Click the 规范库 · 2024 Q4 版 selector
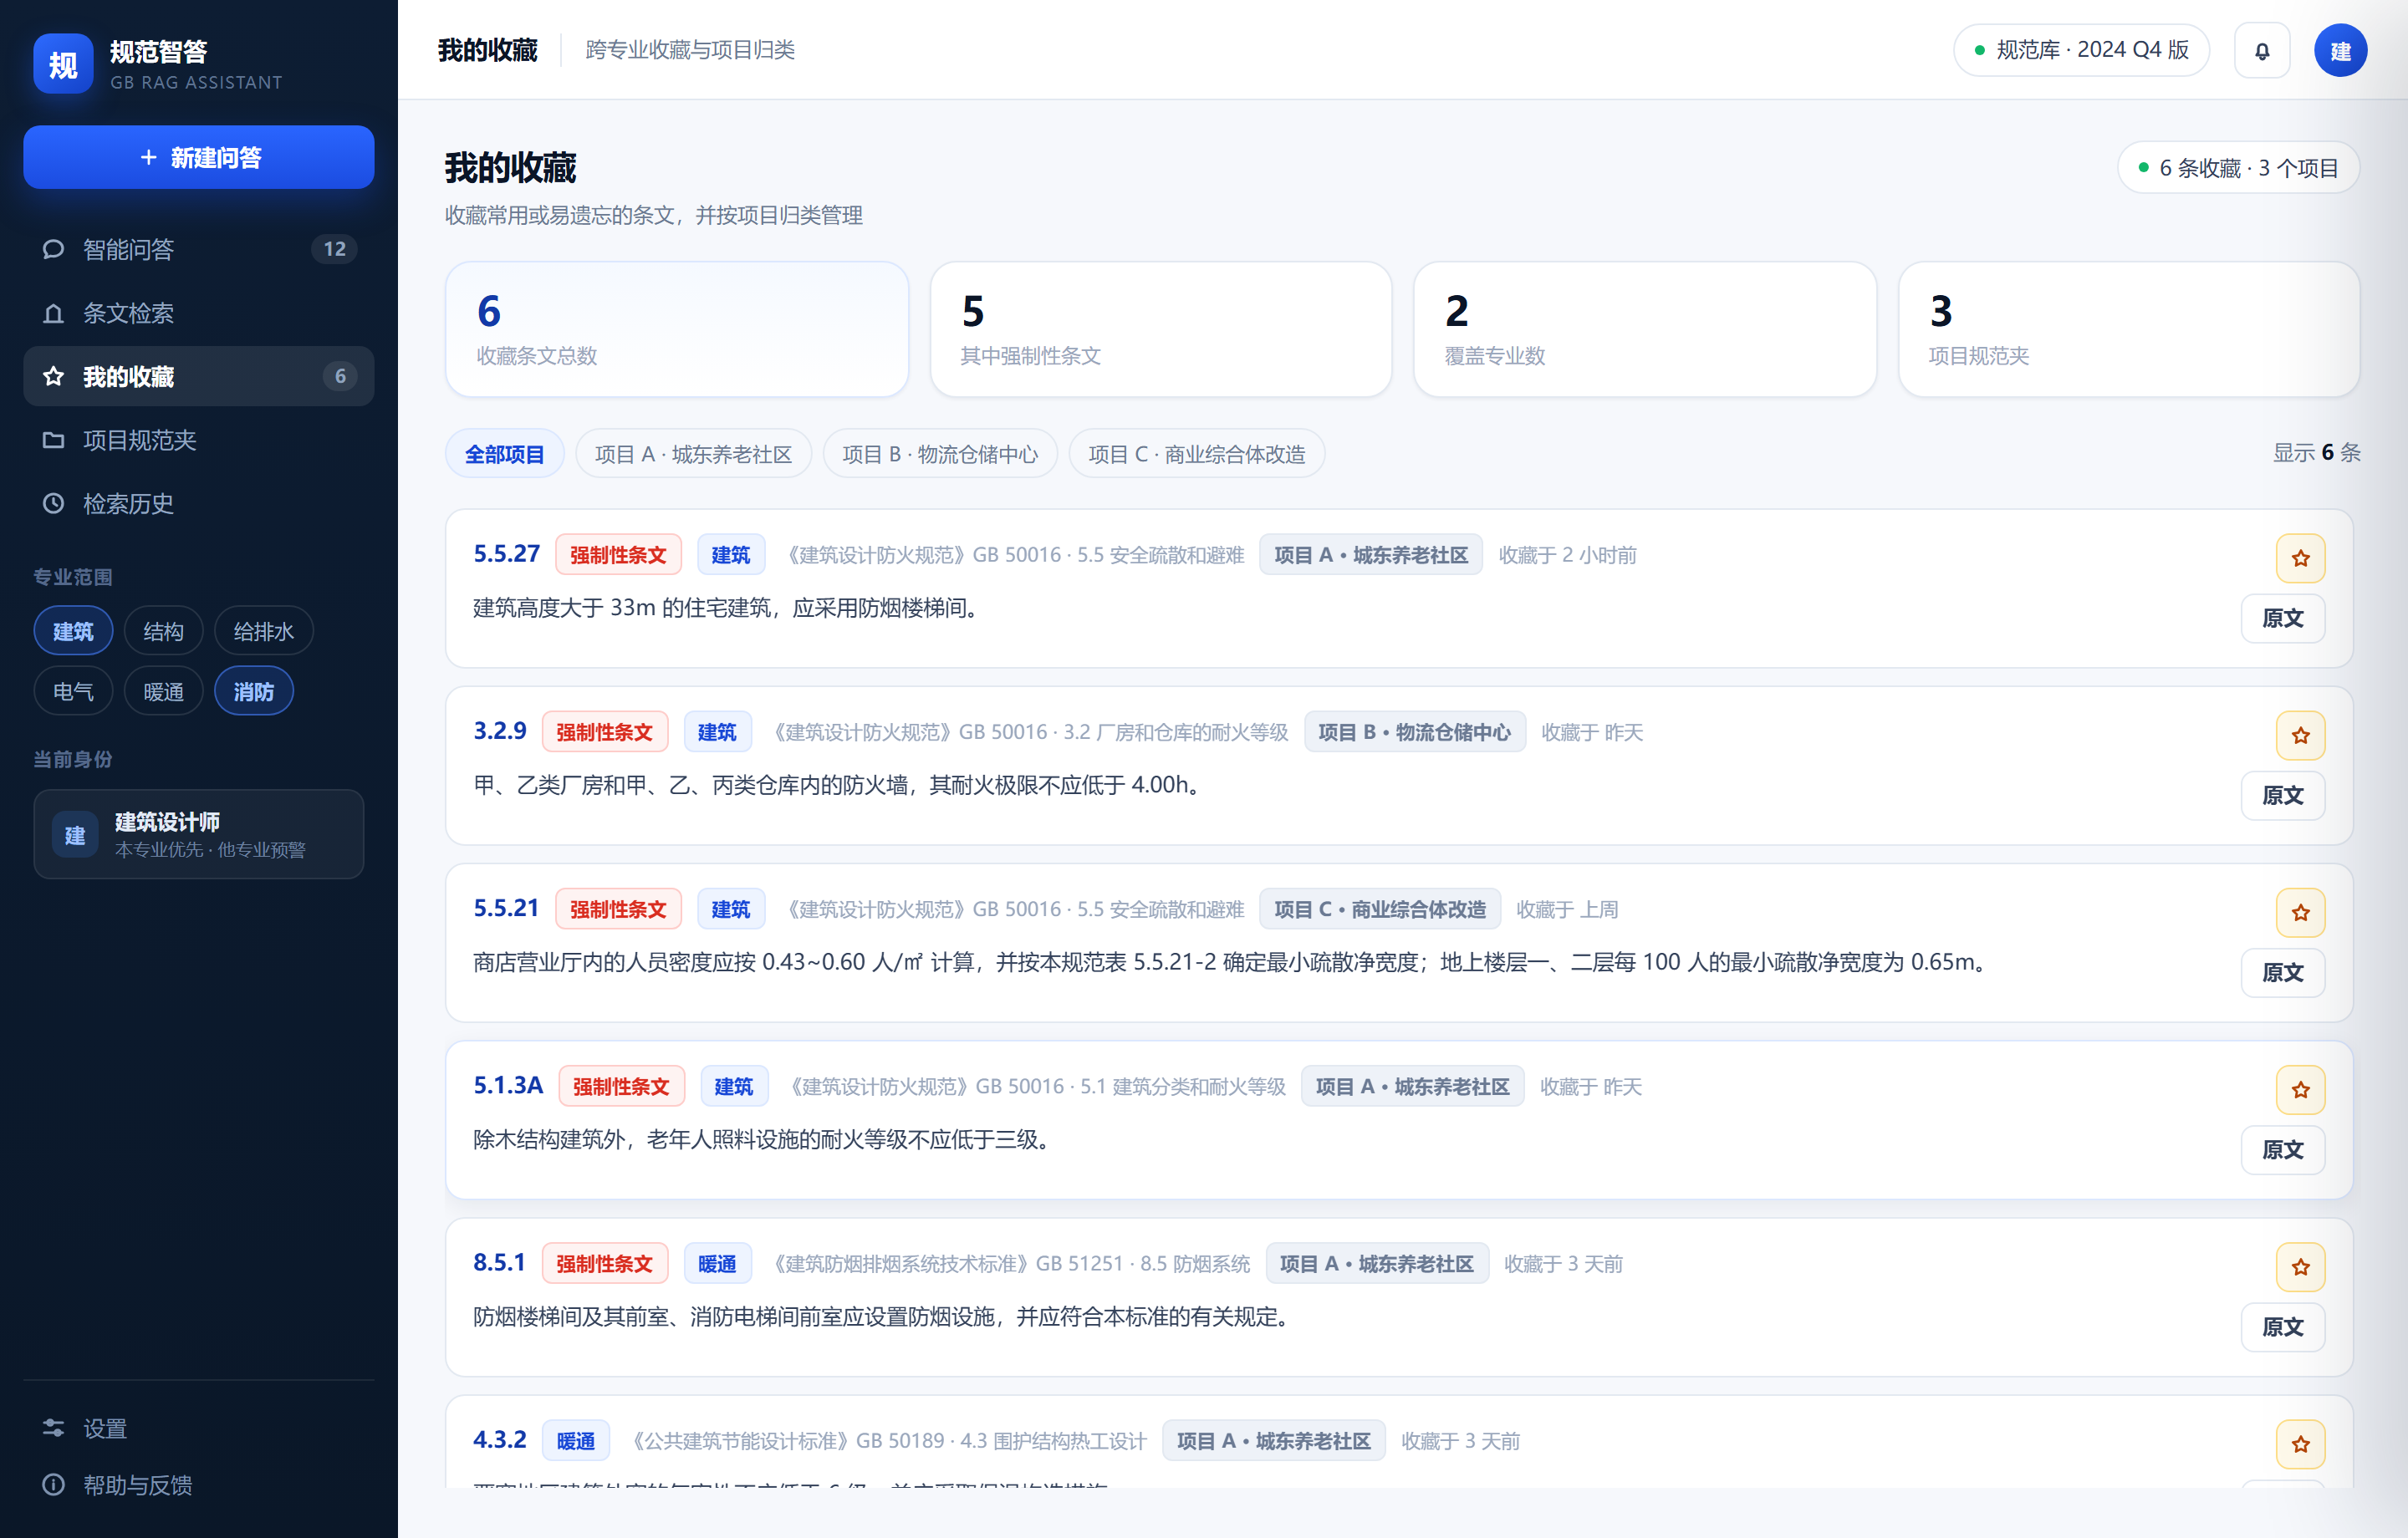Viewport: 2408px width, 1538px height. tap(2080, 50)
